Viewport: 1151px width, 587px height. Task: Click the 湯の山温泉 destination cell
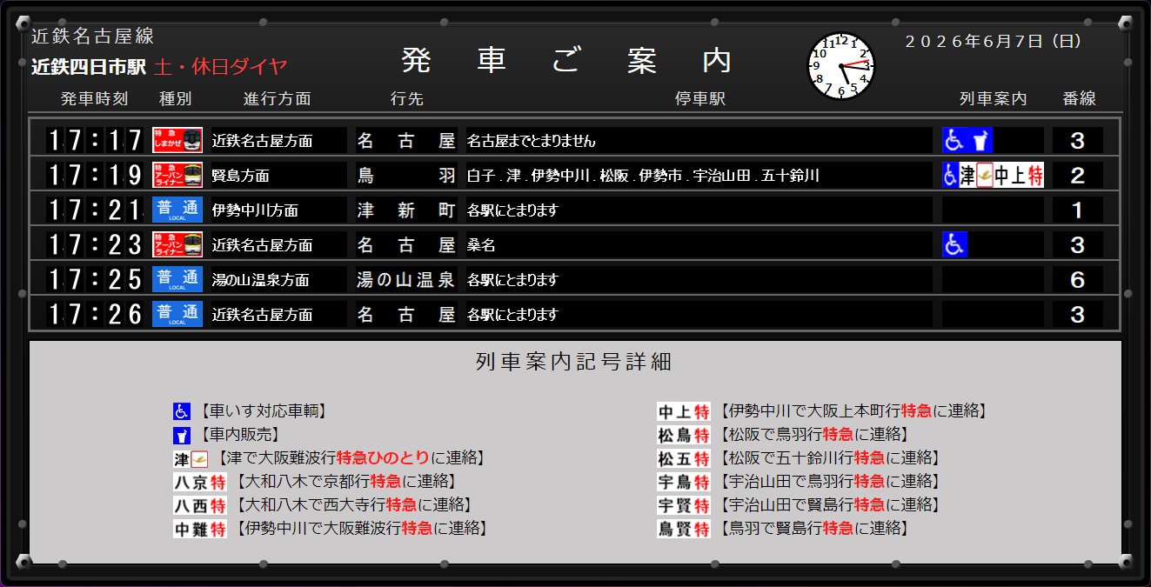[x=406, y=279]
